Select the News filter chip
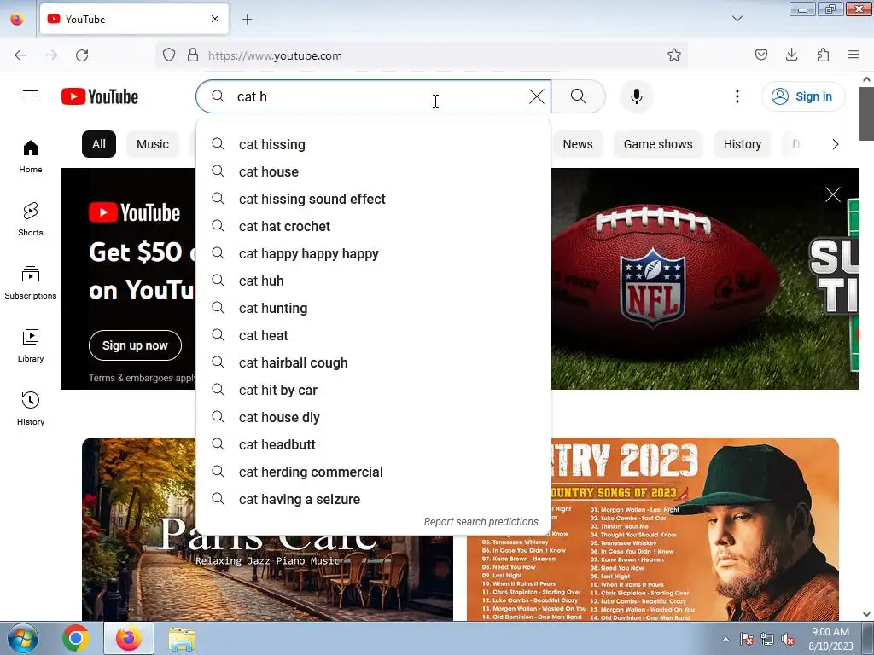 click(x=578, y=144)
